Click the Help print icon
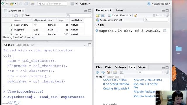This screenshot has height=105, width=187. tap(115, 72)
